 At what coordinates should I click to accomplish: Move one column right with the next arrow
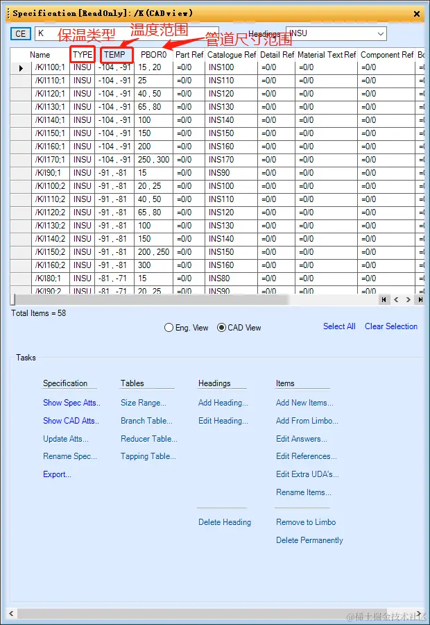click(x=408, y=300)
